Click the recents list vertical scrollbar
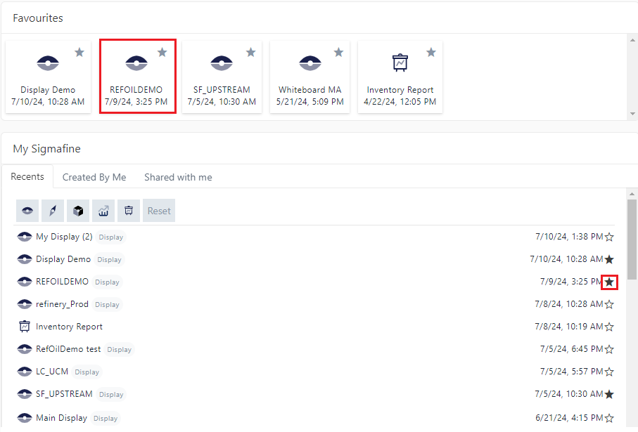This screenshot has width=638, height=432. [632, 239]
